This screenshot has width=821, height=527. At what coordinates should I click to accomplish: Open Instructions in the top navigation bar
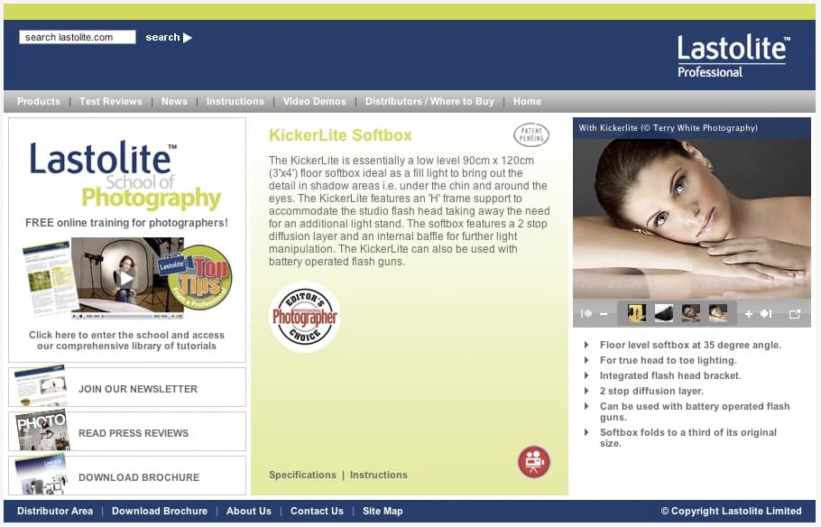pos(235,101)
